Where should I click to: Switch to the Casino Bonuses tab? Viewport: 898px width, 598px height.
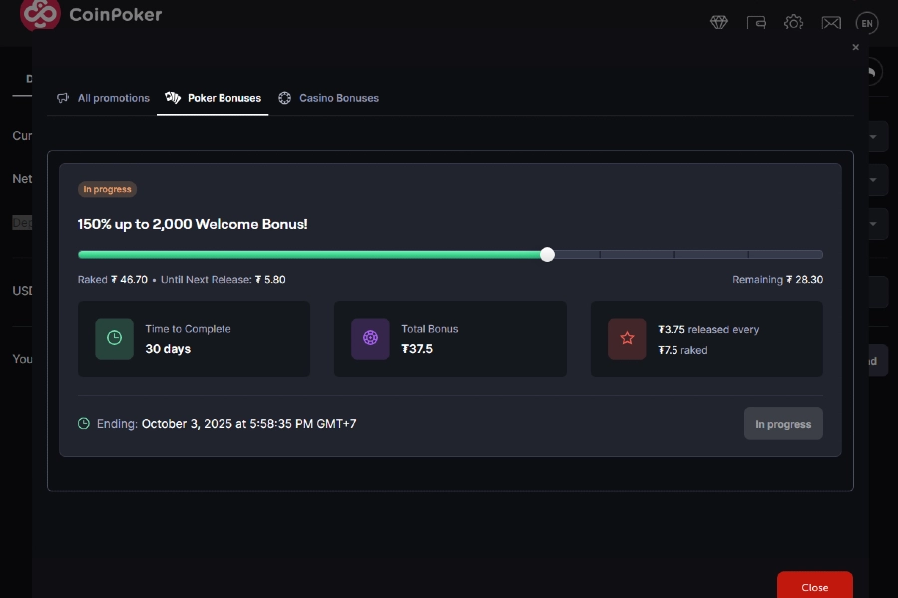(329, 97)
